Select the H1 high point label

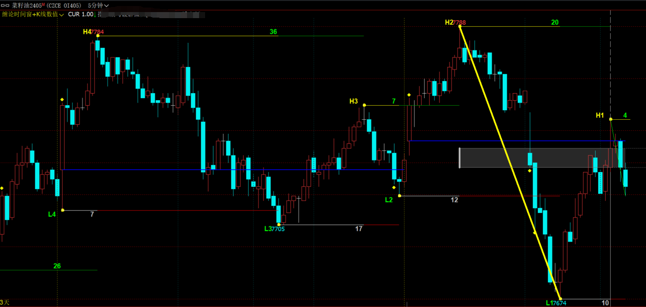click(x=600, y=115)
